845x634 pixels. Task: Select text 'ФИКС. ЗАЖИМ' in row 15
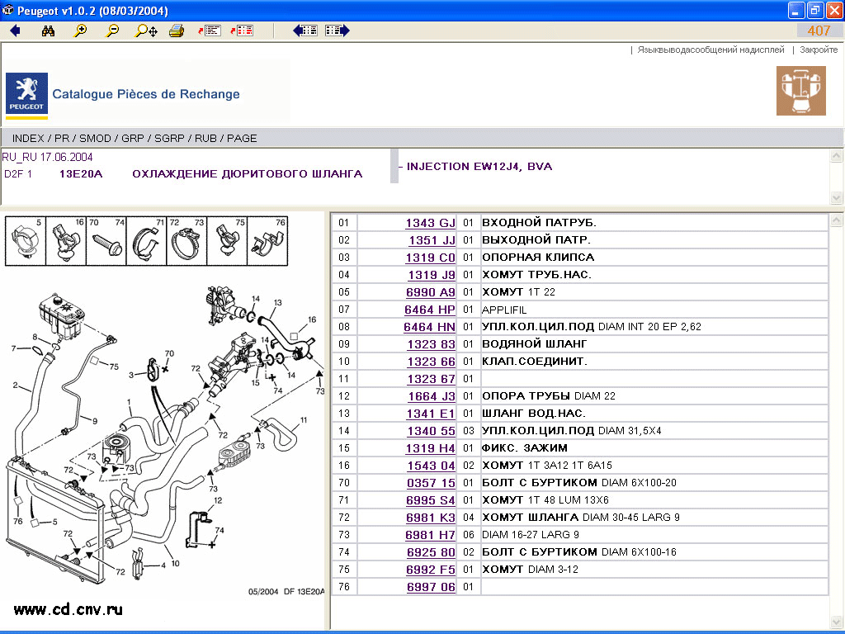coord(524,448)
